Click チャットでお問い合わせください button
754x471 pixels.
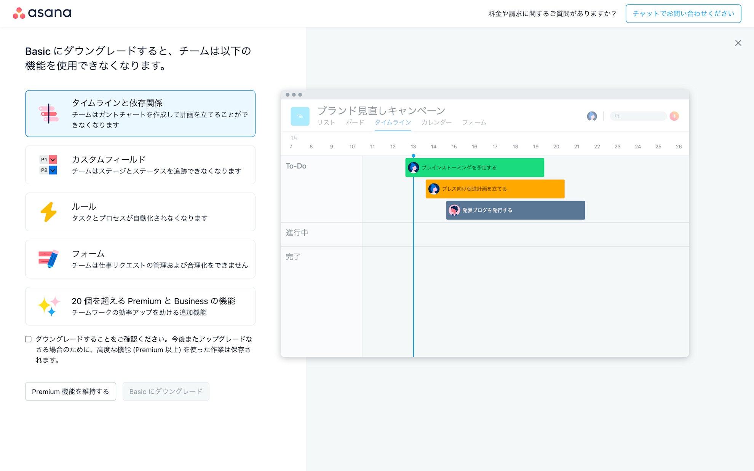tap(683, 14)
